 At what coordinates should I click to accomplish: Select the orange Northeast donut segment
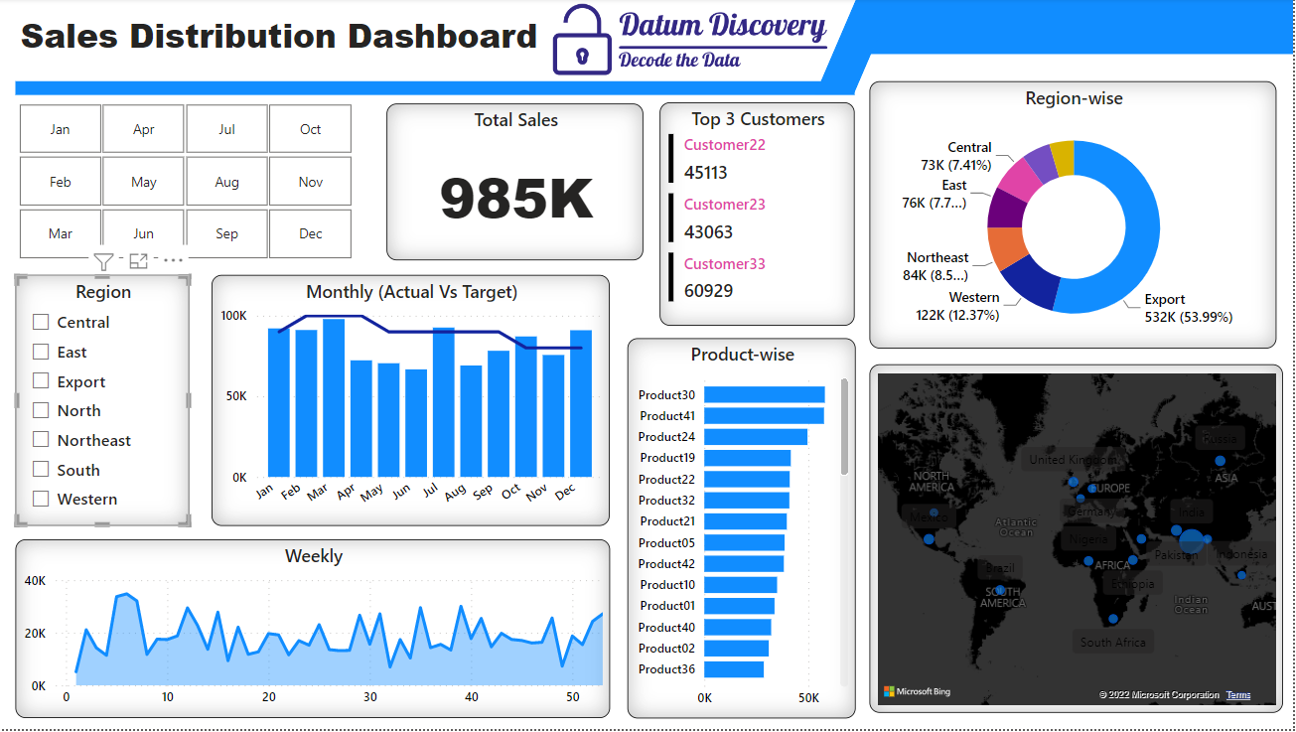click(x=1007, y=249)
